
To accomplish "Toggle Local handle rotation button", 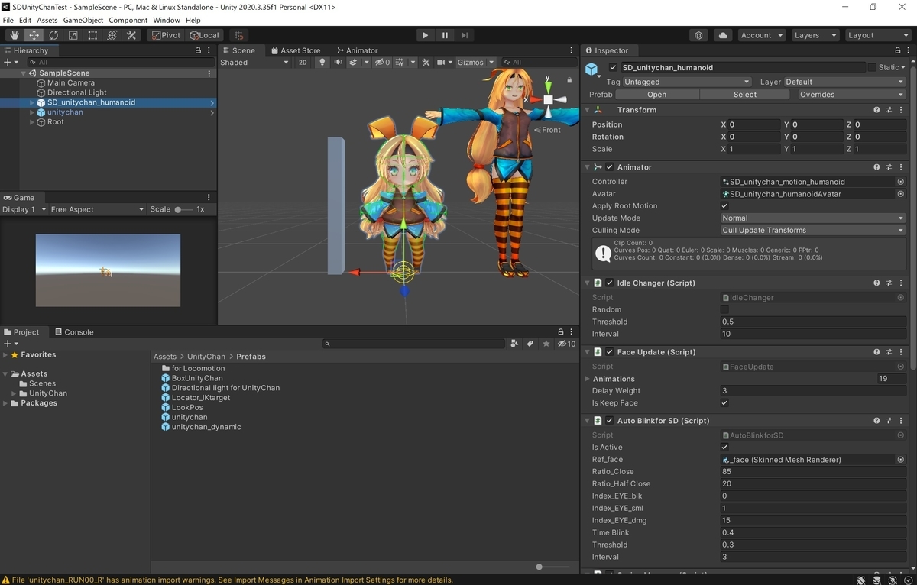I will pos(205,35).
